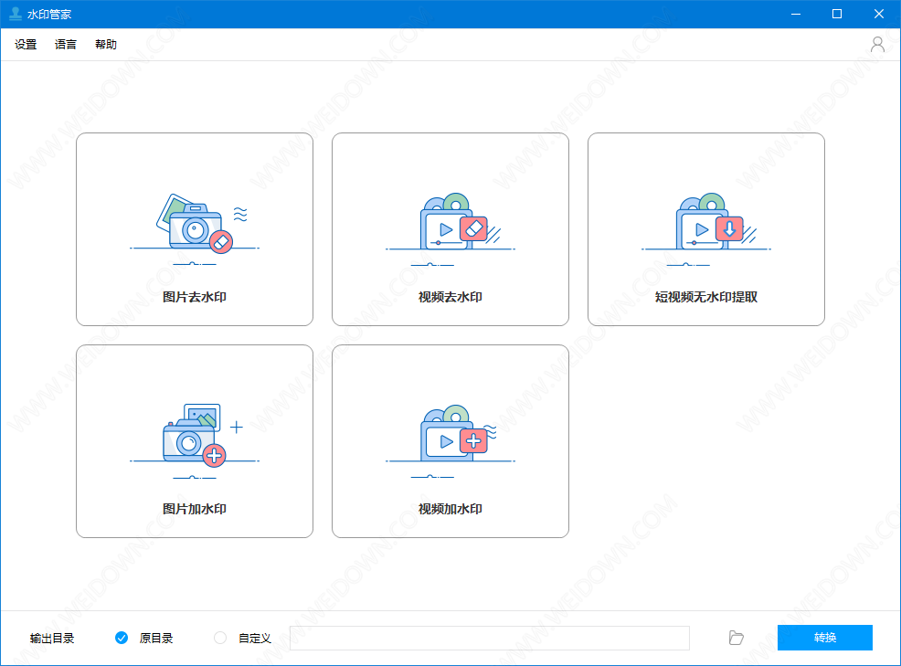
Task: Open the 语言 menu
Action: tap(66, 45)
